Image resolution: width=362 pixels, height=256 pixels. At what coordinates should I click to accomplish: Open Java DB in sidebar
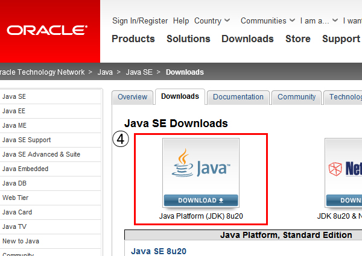[x=50, y=184]
